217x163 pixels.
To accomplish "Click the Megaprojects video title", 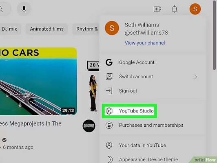I will 31,123.
